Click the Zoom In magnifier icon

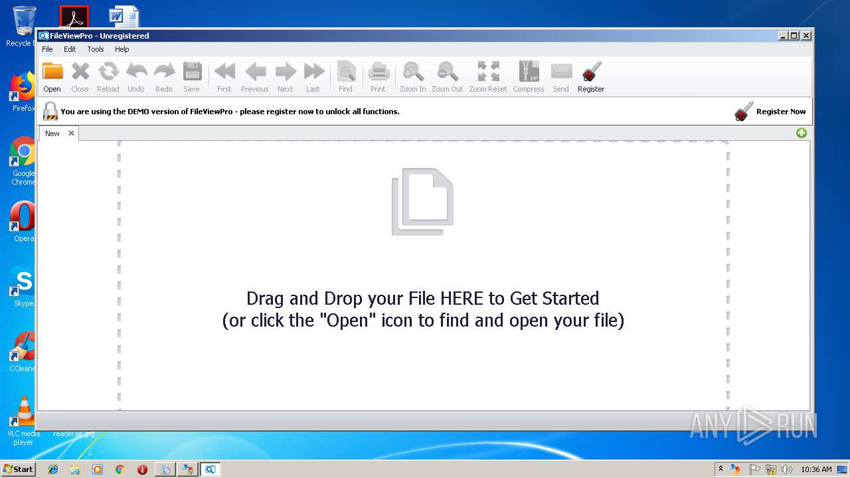413,71
